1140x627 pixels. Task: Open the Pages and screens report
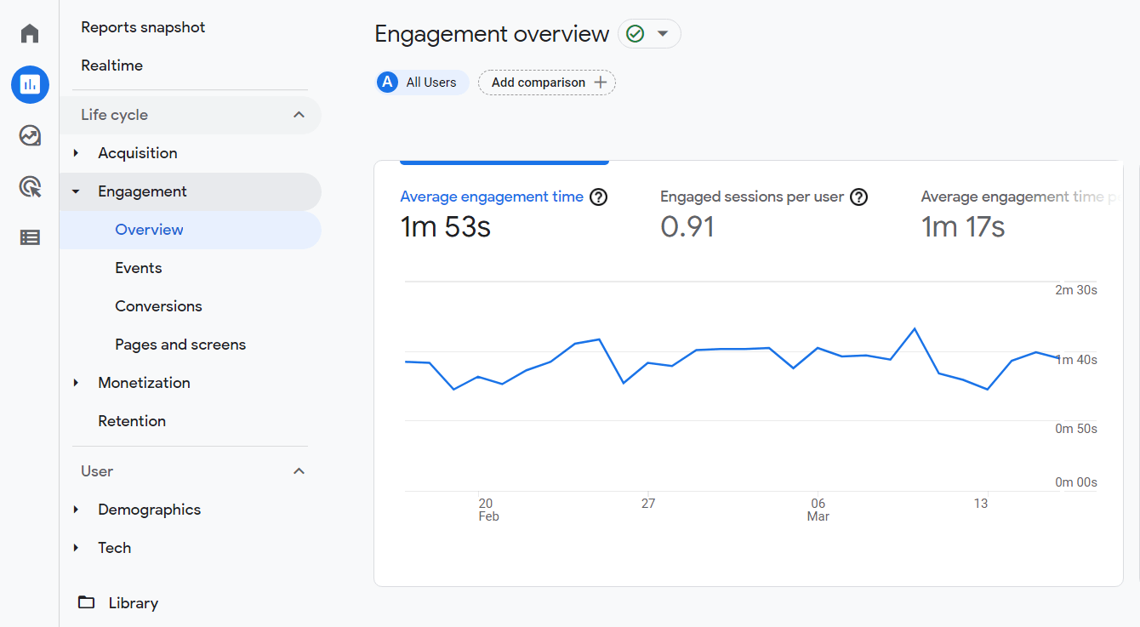(x=180, y=344)
